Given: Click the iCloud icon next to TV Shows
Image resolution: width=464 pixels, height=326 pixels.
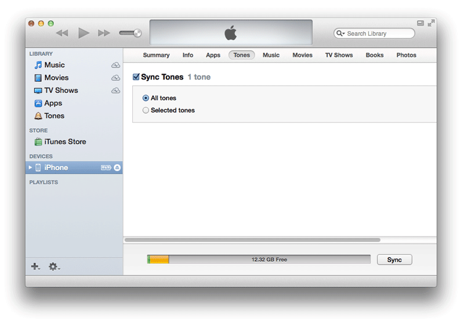Looking at the screenshot, I should pyautogui.click(x=115, y=90).
